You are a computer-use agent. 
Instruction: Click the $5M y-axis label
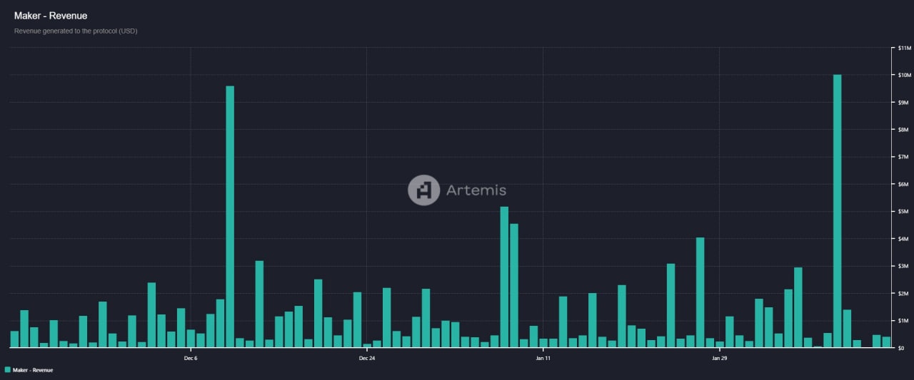(x=903, y=212)
